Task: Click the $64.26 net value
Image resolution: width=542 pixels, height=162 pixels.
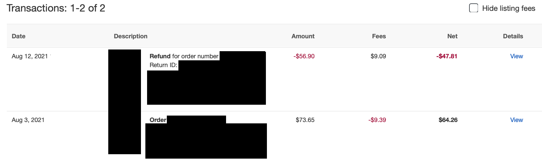Action: point(448,120)
